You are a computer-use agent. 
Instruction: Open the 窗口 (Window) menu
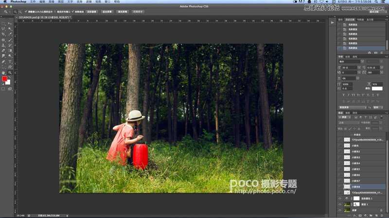[x=107, y=1]
